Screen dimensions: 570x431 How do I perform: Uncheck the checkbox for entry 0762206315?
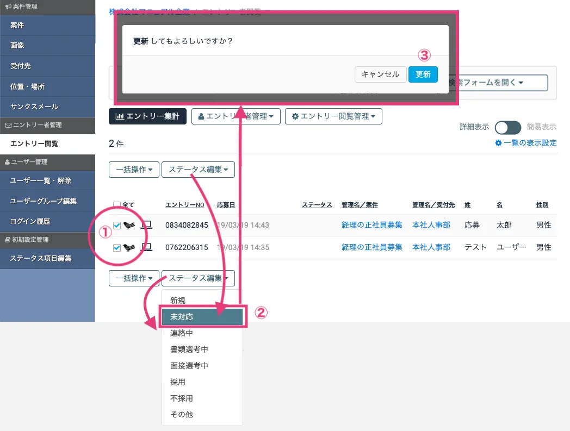coord(117,248)
